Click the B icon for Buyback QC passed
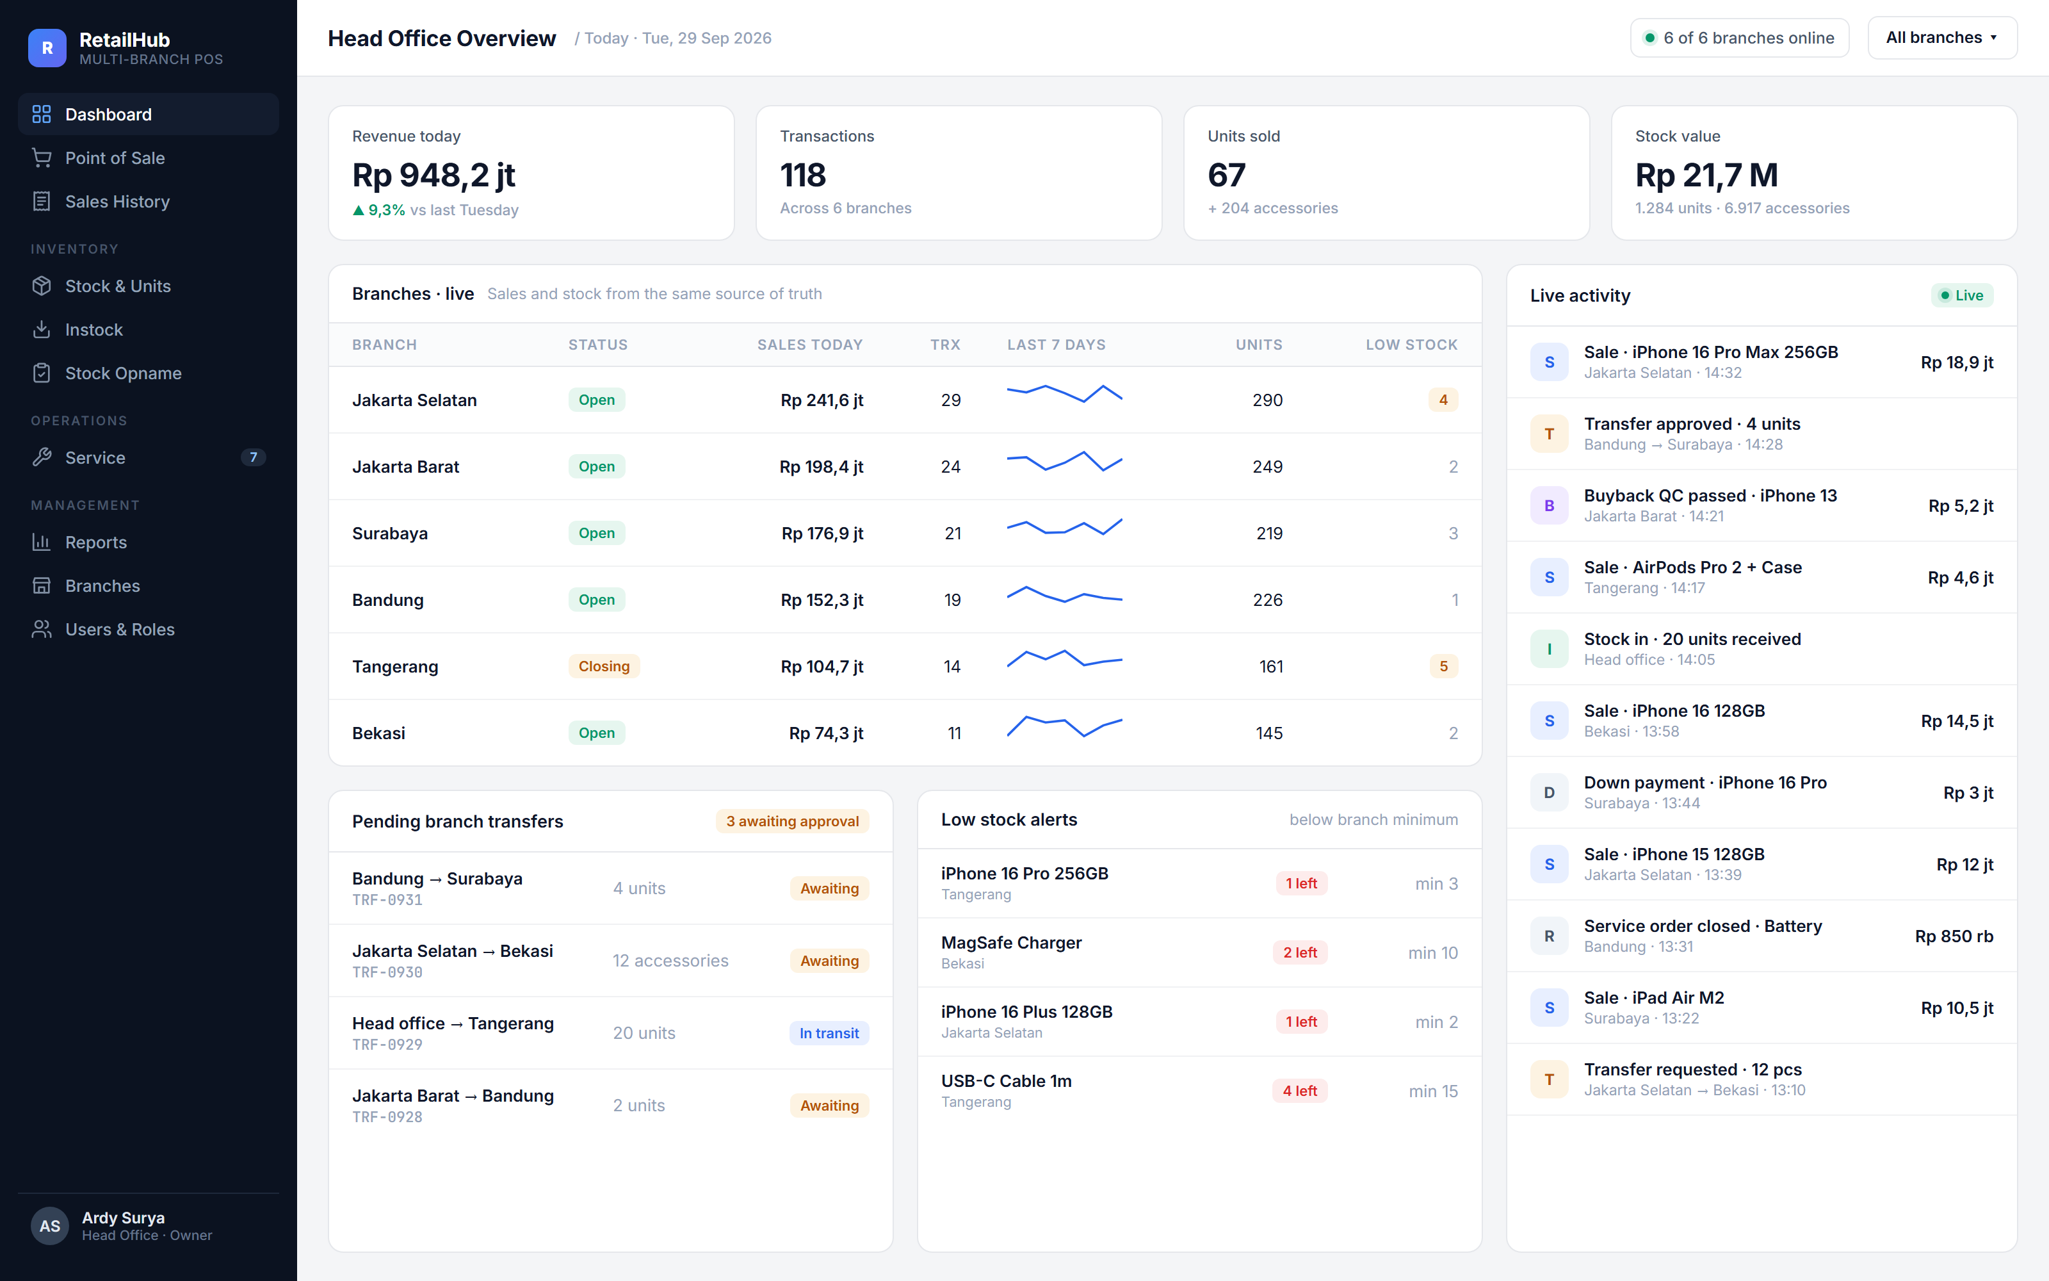The width and height of the screenshot is (2049, 1281). point(1550,506)
